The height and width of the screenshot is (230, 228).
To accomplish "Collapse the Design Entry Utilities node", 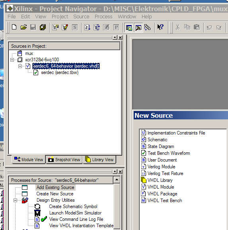I will tap(15, 200).
